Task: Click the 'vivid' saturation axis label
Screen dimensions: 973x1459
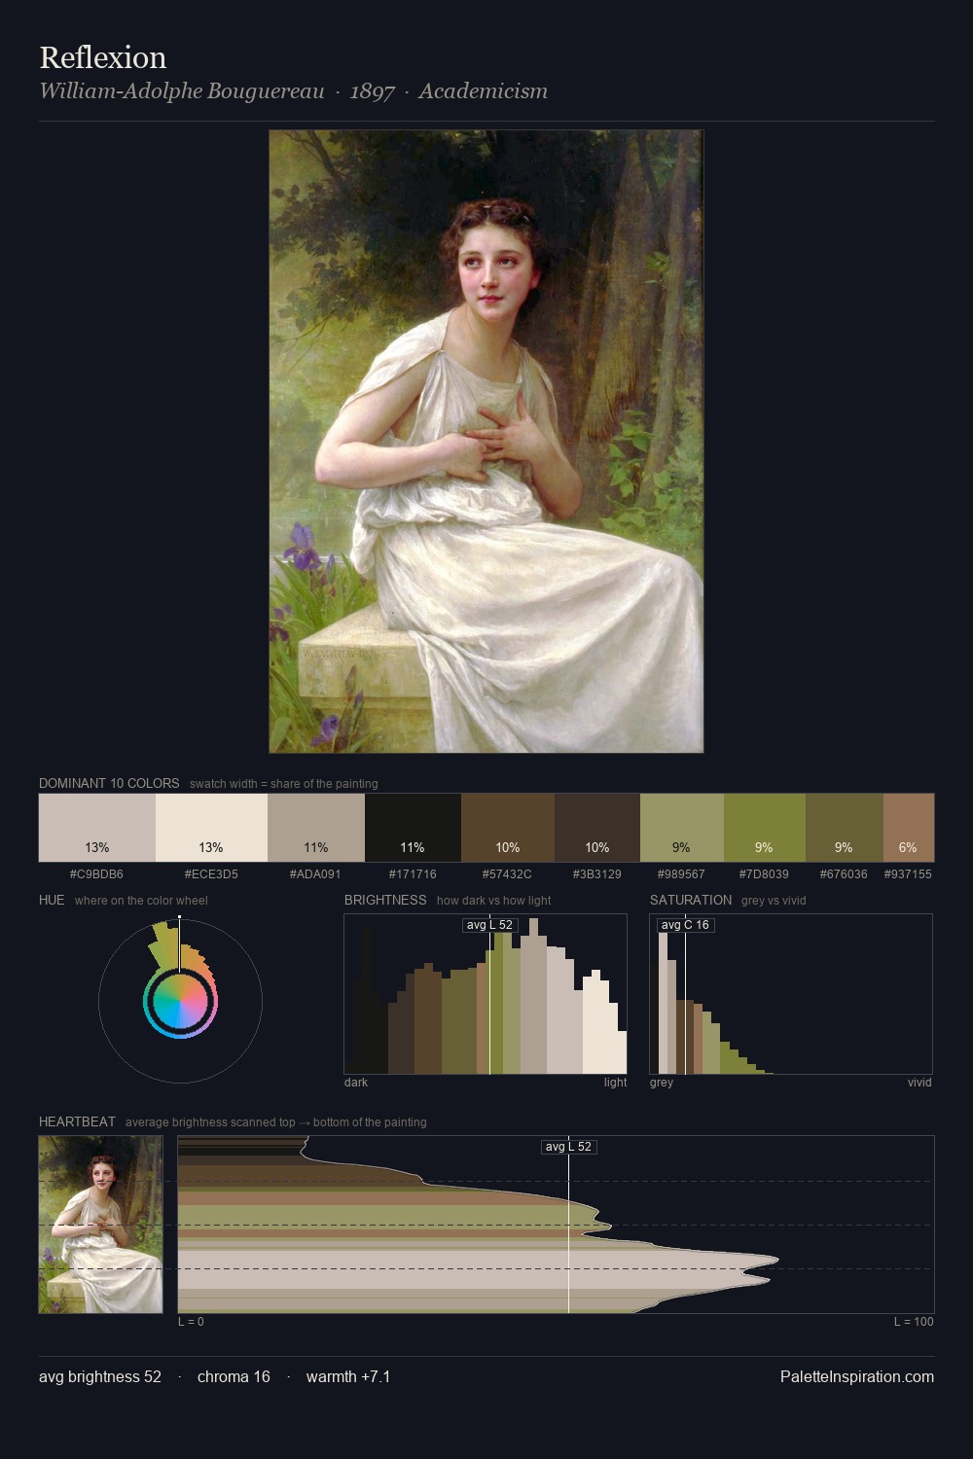Action: click(919, 1083)
